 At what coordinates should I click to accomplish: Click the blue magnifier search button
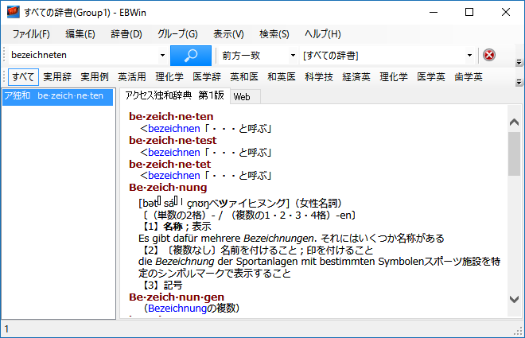(x=191, y=56)
